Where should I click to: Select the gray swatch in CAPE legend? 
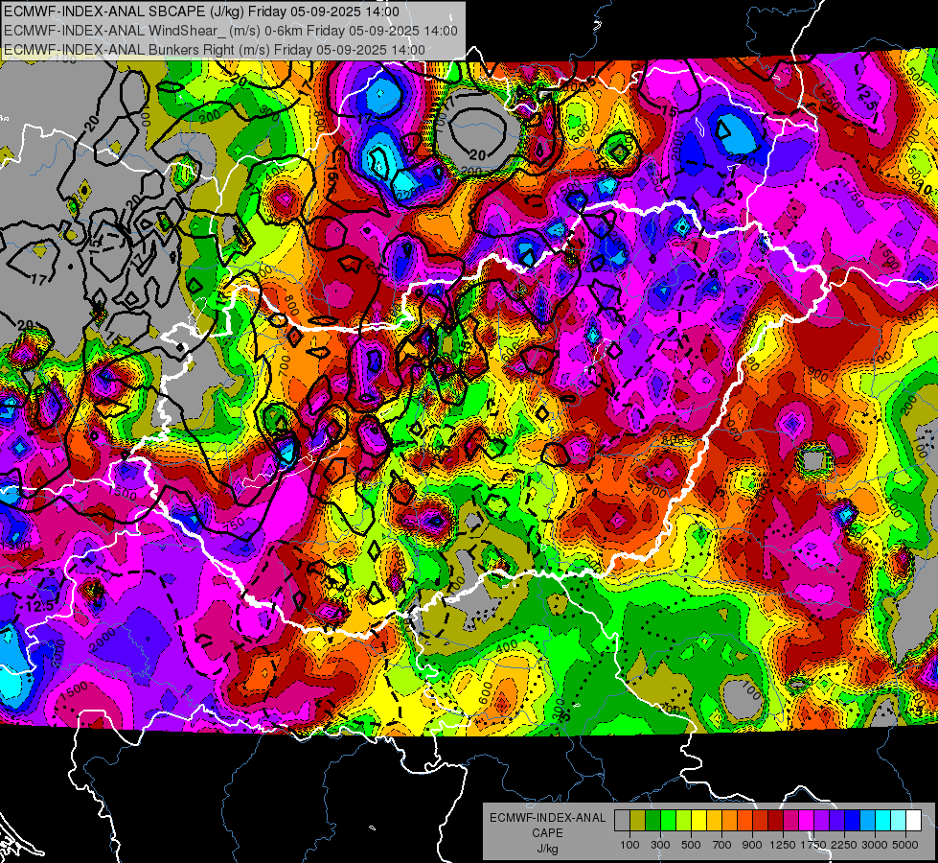(622, 821)
